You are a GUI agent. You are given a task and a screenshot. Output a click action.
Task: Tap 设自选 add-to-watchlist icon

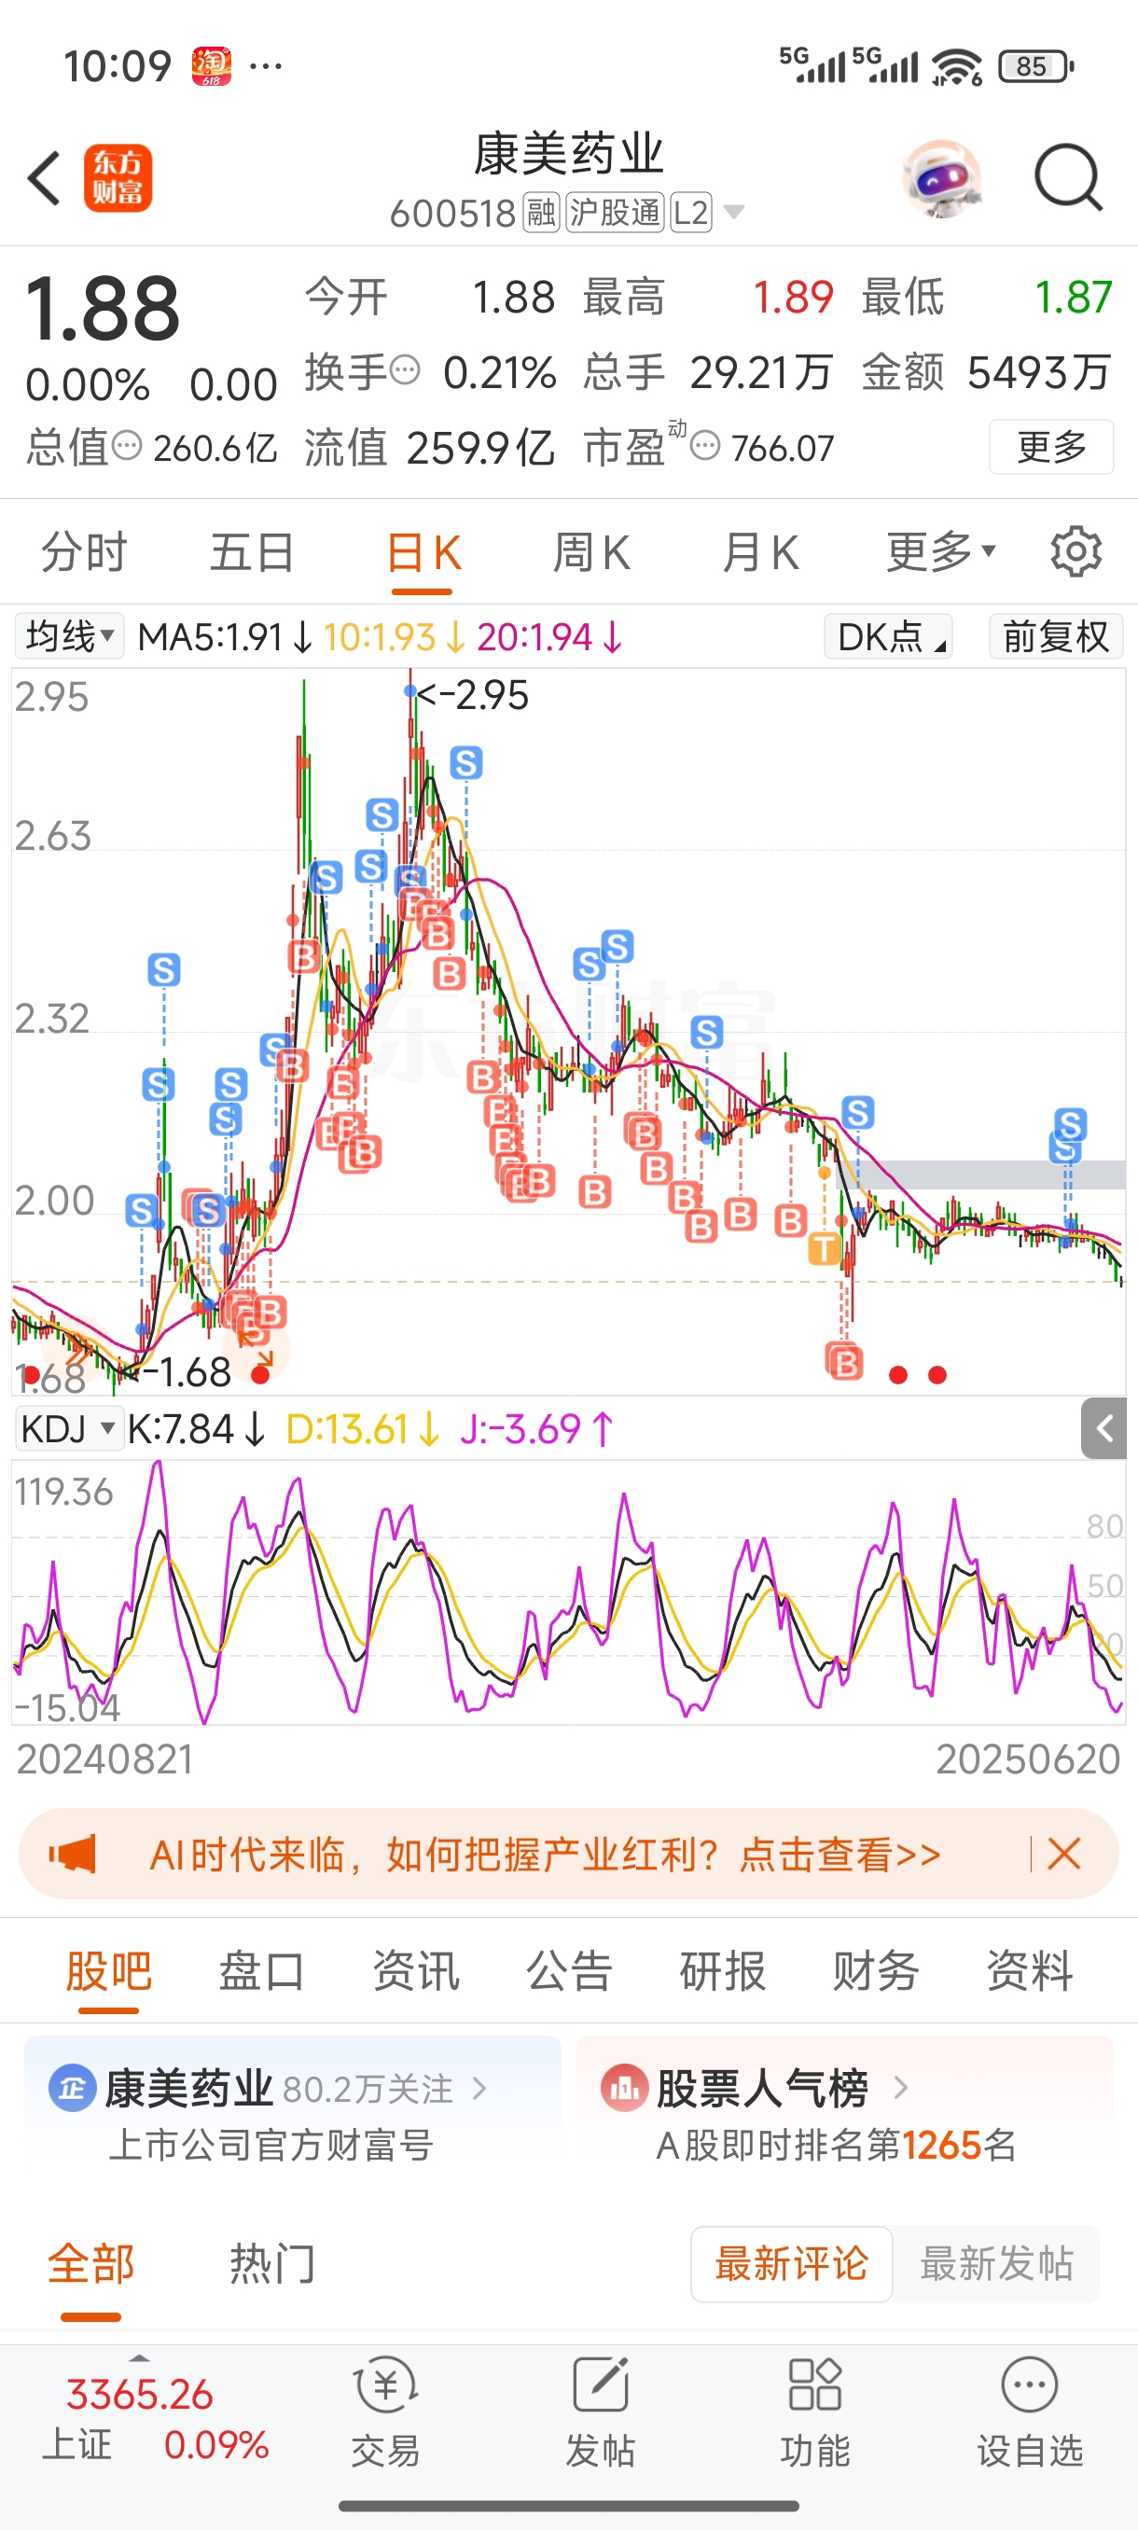click(1029, 2384)
